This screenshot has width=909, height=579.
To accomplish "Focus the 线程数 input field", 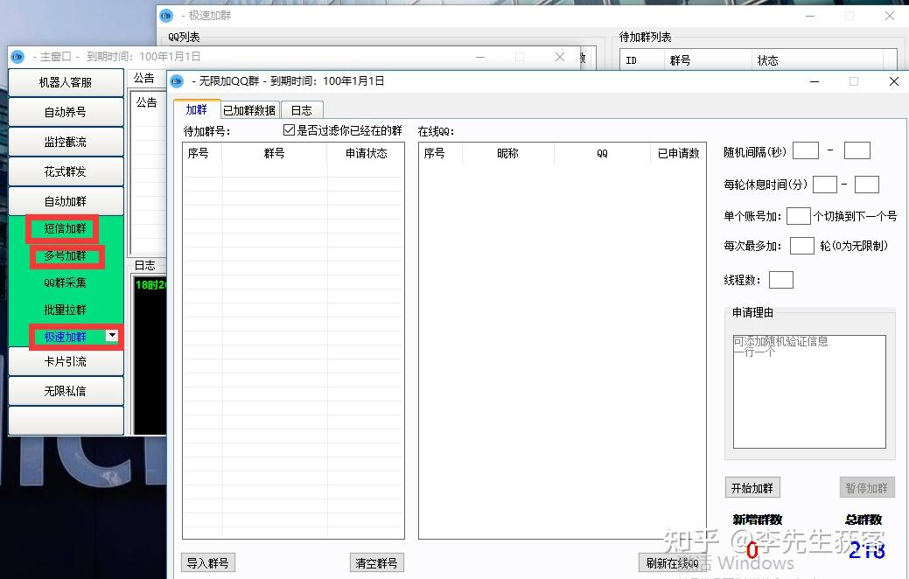I will [x=781, y=280].
